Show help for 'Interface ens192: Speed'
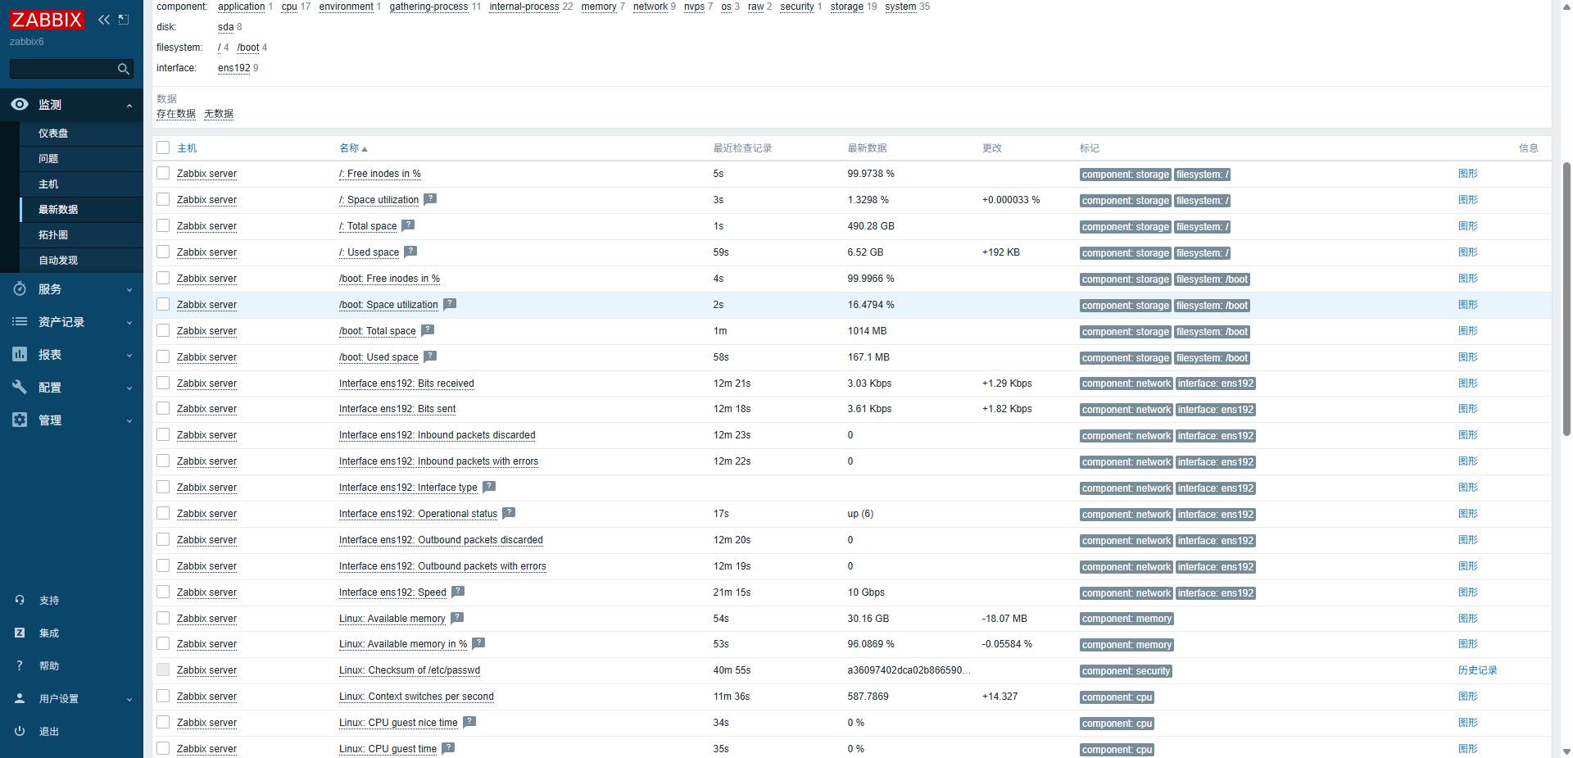 458,592
